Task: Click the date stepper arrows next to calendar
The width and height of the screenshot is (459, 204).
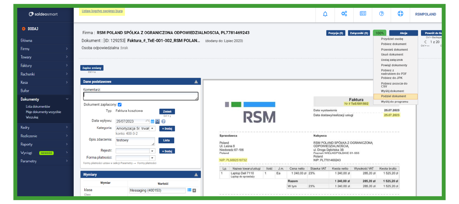Action: 157,121
